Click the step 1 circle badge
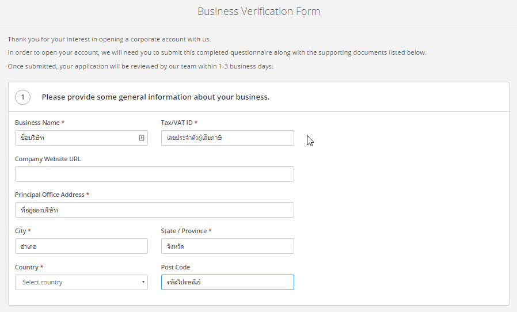Viewport: 517px width, 312px height. 23,97
